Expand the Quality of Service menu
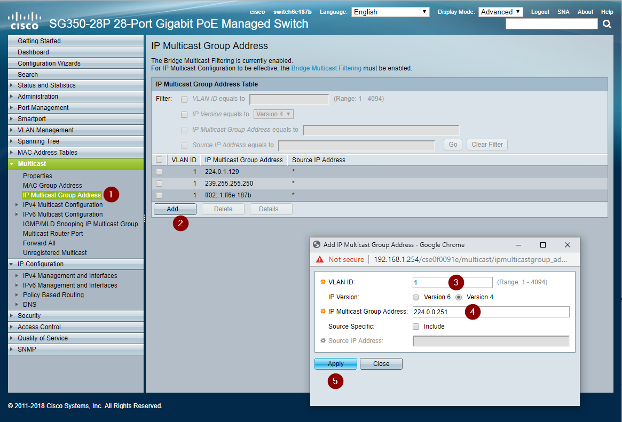 [x=76, y=338]
